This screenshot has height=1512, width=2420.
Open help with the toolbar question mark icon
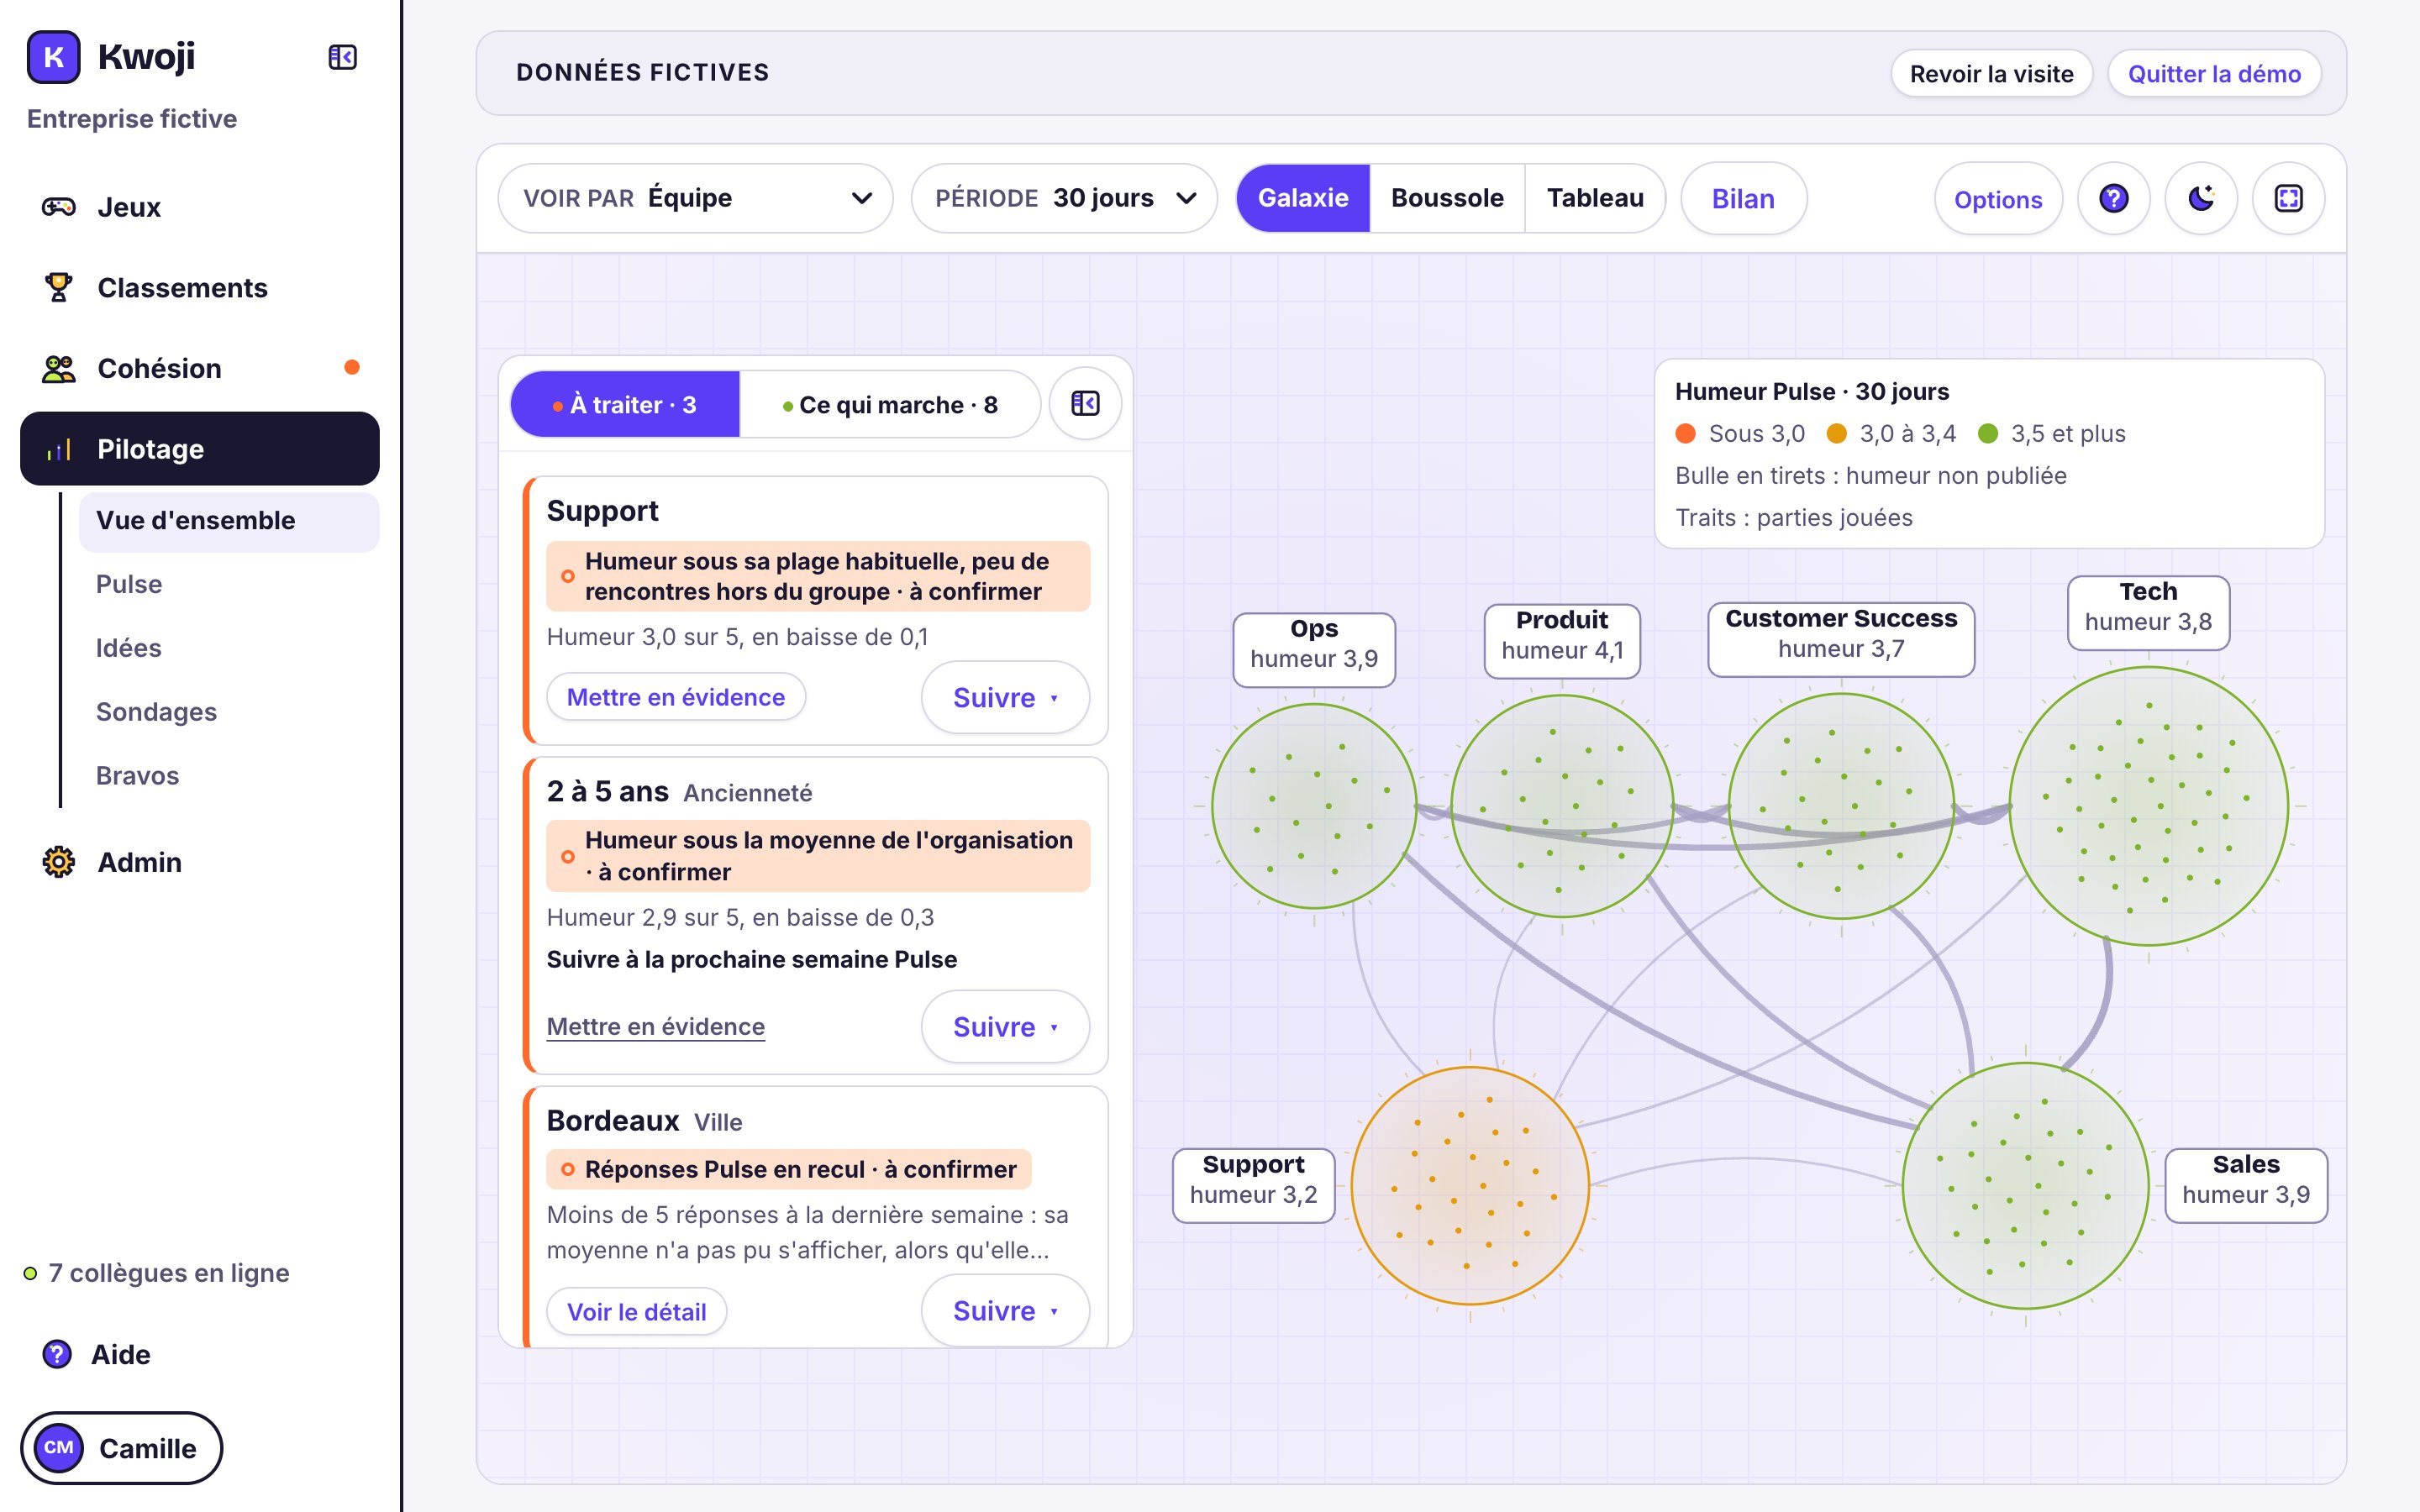[2113, 198]
